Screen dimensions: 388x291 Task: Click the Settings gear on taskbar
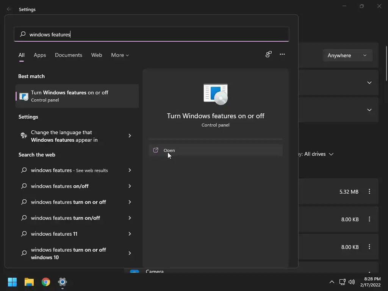(x=63, y=282)
